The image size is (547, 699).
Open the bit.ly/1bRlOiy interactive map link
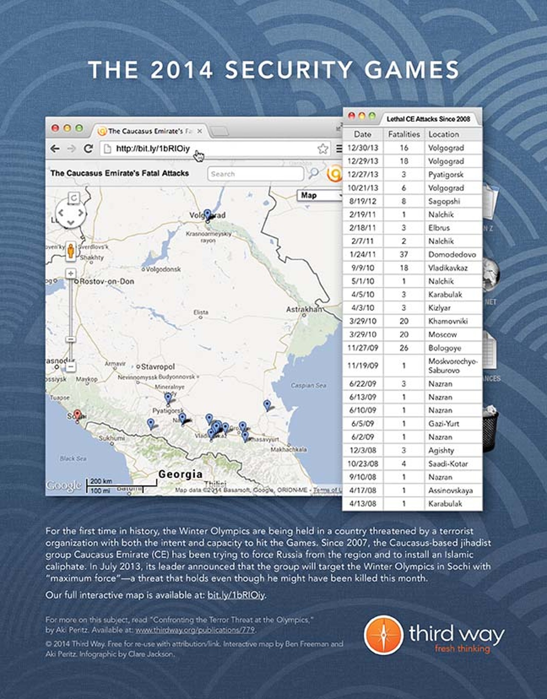pos(236,595)
